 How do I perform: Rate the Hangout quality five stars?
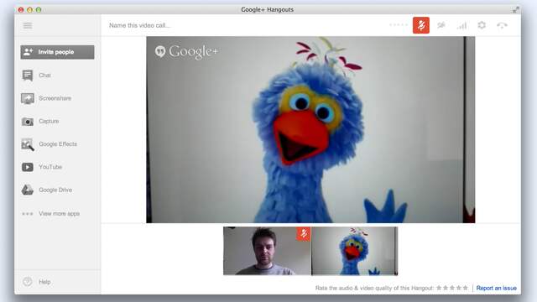tap(466, 288)
